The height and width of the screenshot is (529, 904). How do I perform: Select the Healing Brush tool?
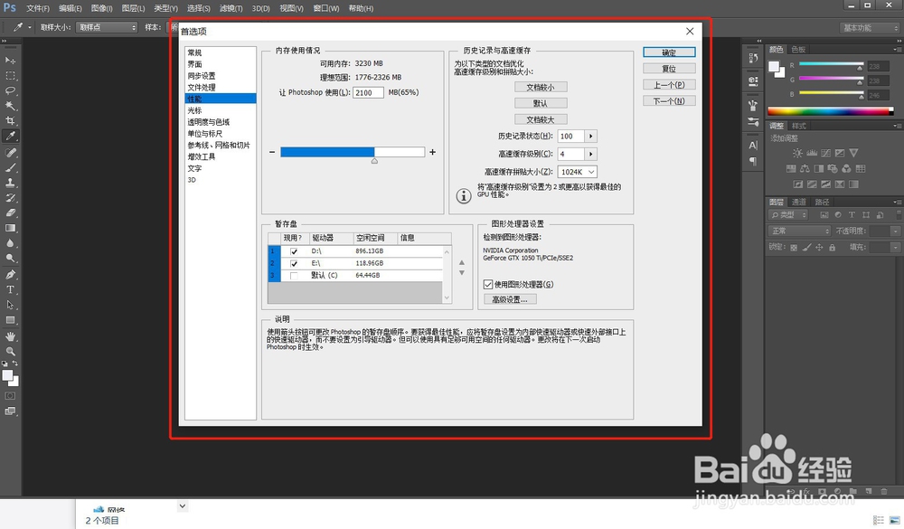coord(10,152)
